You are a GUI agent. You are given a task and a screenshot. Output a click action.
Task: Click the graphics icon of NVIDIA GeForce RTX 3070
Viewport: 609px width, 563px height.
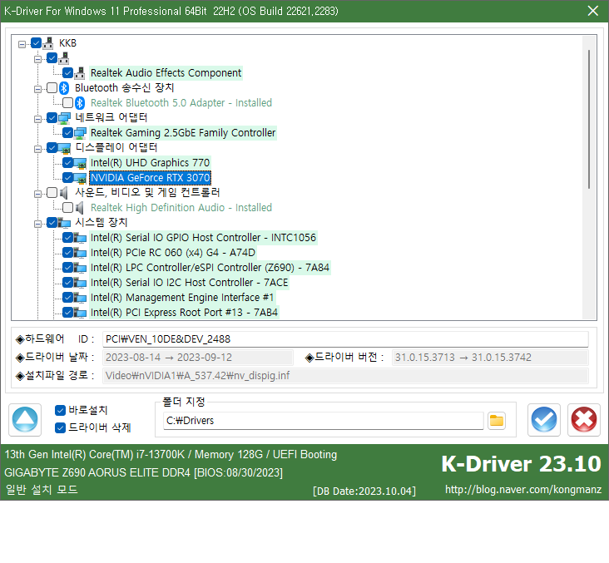coord(80,178)
